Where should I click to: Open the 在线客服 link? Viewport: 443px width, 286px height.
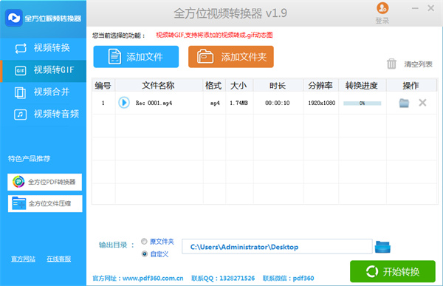(59, 259)
